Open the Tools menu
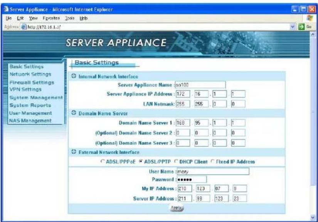 [x=70, y=18]
